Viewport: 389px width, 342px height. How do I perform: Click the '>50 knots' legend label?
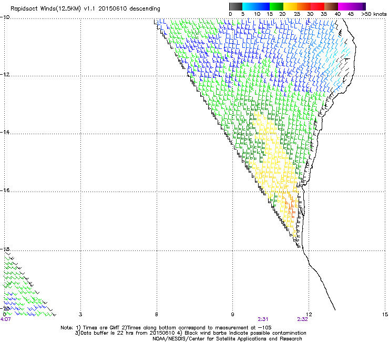[374, 14]
